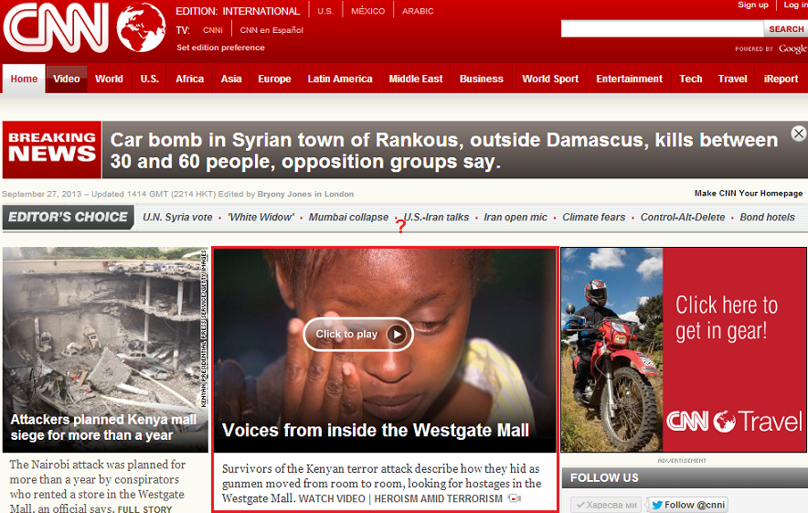Click the Twitter Follow @cnni button
The height and width of the screenshot is (513, 808).
coord(689,505)
